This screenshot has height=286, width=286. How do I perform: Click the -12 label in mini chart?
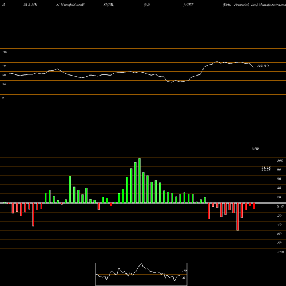coord(185,271)
